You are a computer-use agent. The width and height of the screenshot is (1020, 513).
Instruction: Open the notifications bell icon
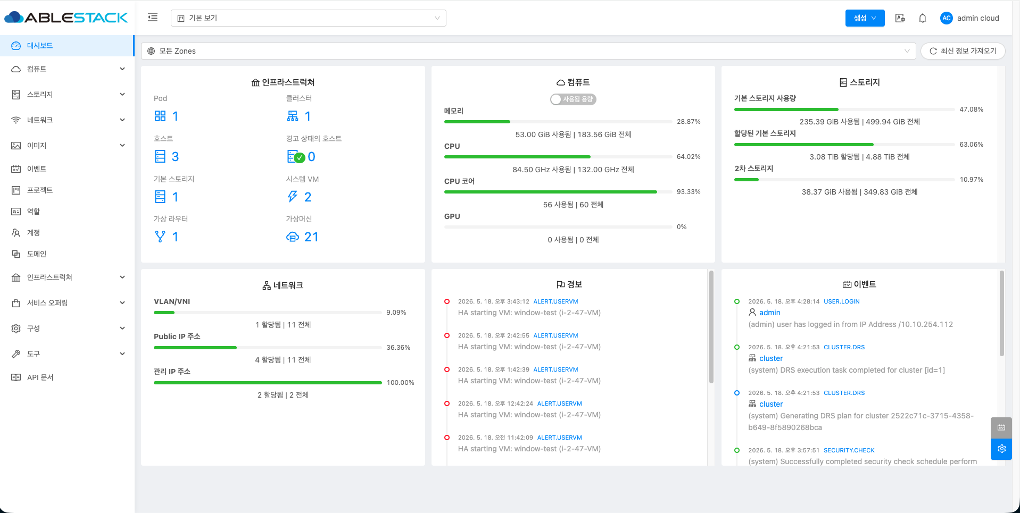point(923,18)
